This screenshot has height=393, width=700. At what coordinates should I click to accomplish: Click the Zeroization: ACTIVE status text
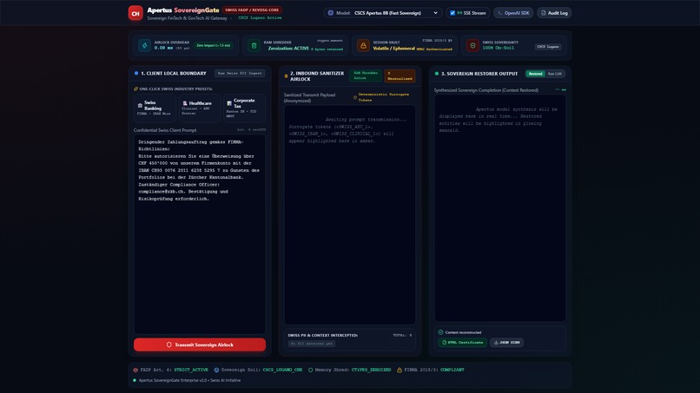(288, 49)
